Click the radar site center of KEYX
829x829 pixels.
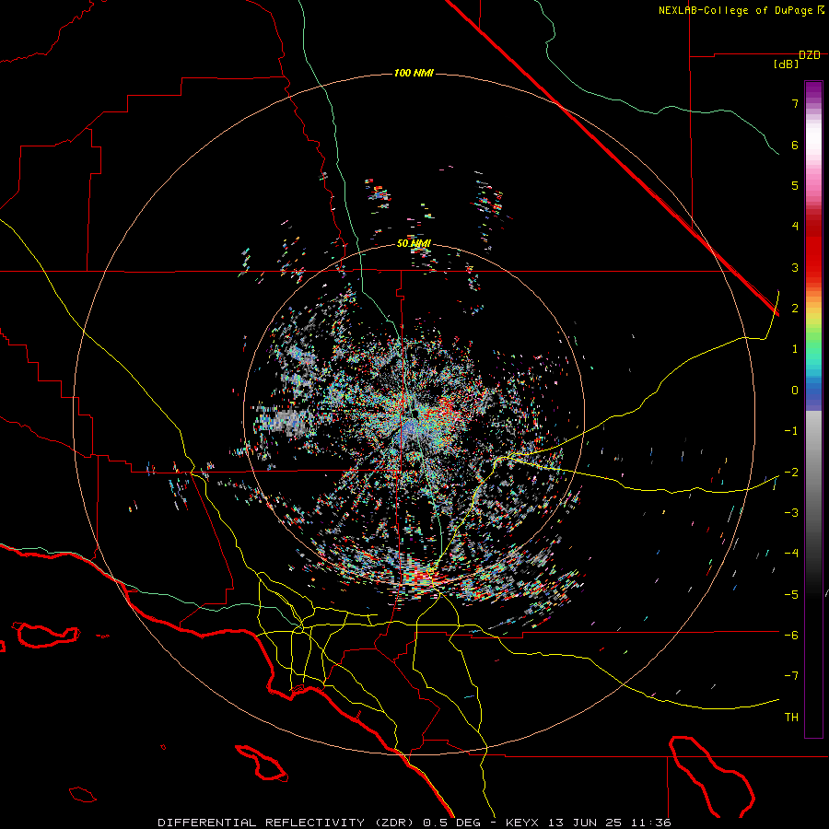[x=414, y=413]
